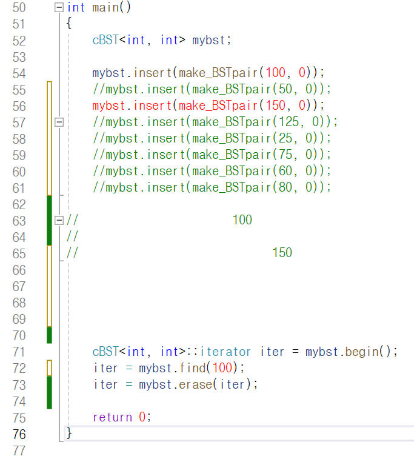
Task: Click line number 54 in the gutter
Action: 19,73
